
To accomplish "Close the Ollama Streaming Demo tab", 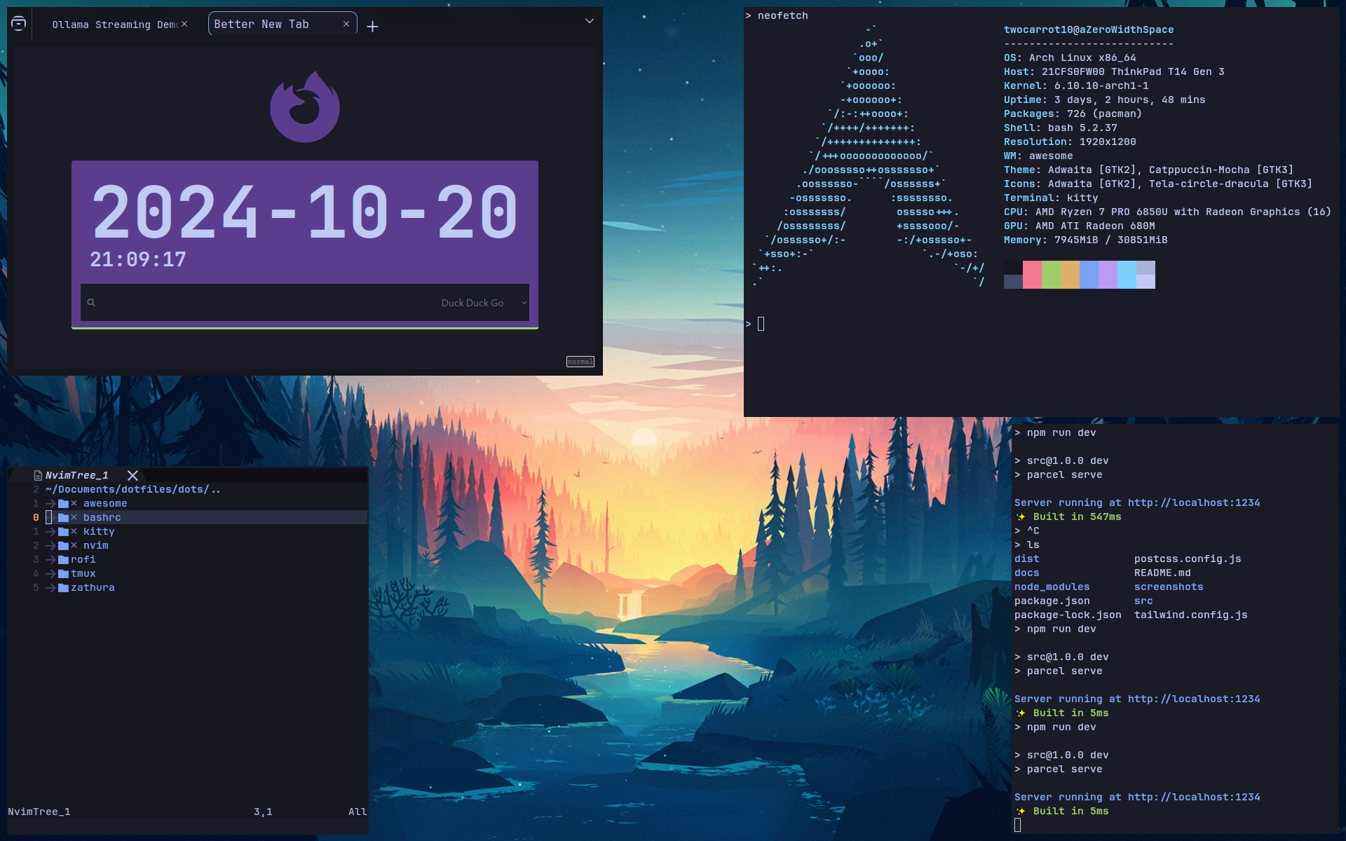I will tap(184, 24).
